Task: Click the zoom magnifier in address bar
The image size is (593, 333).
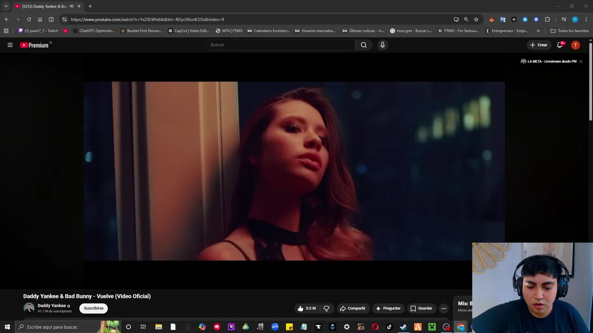Action: (x=466, y=19)
